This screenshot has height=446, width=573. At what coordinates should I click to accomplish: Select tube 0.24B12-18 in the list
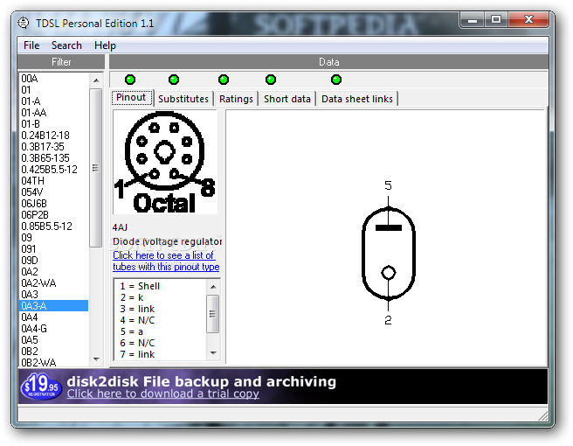[54, 136]
